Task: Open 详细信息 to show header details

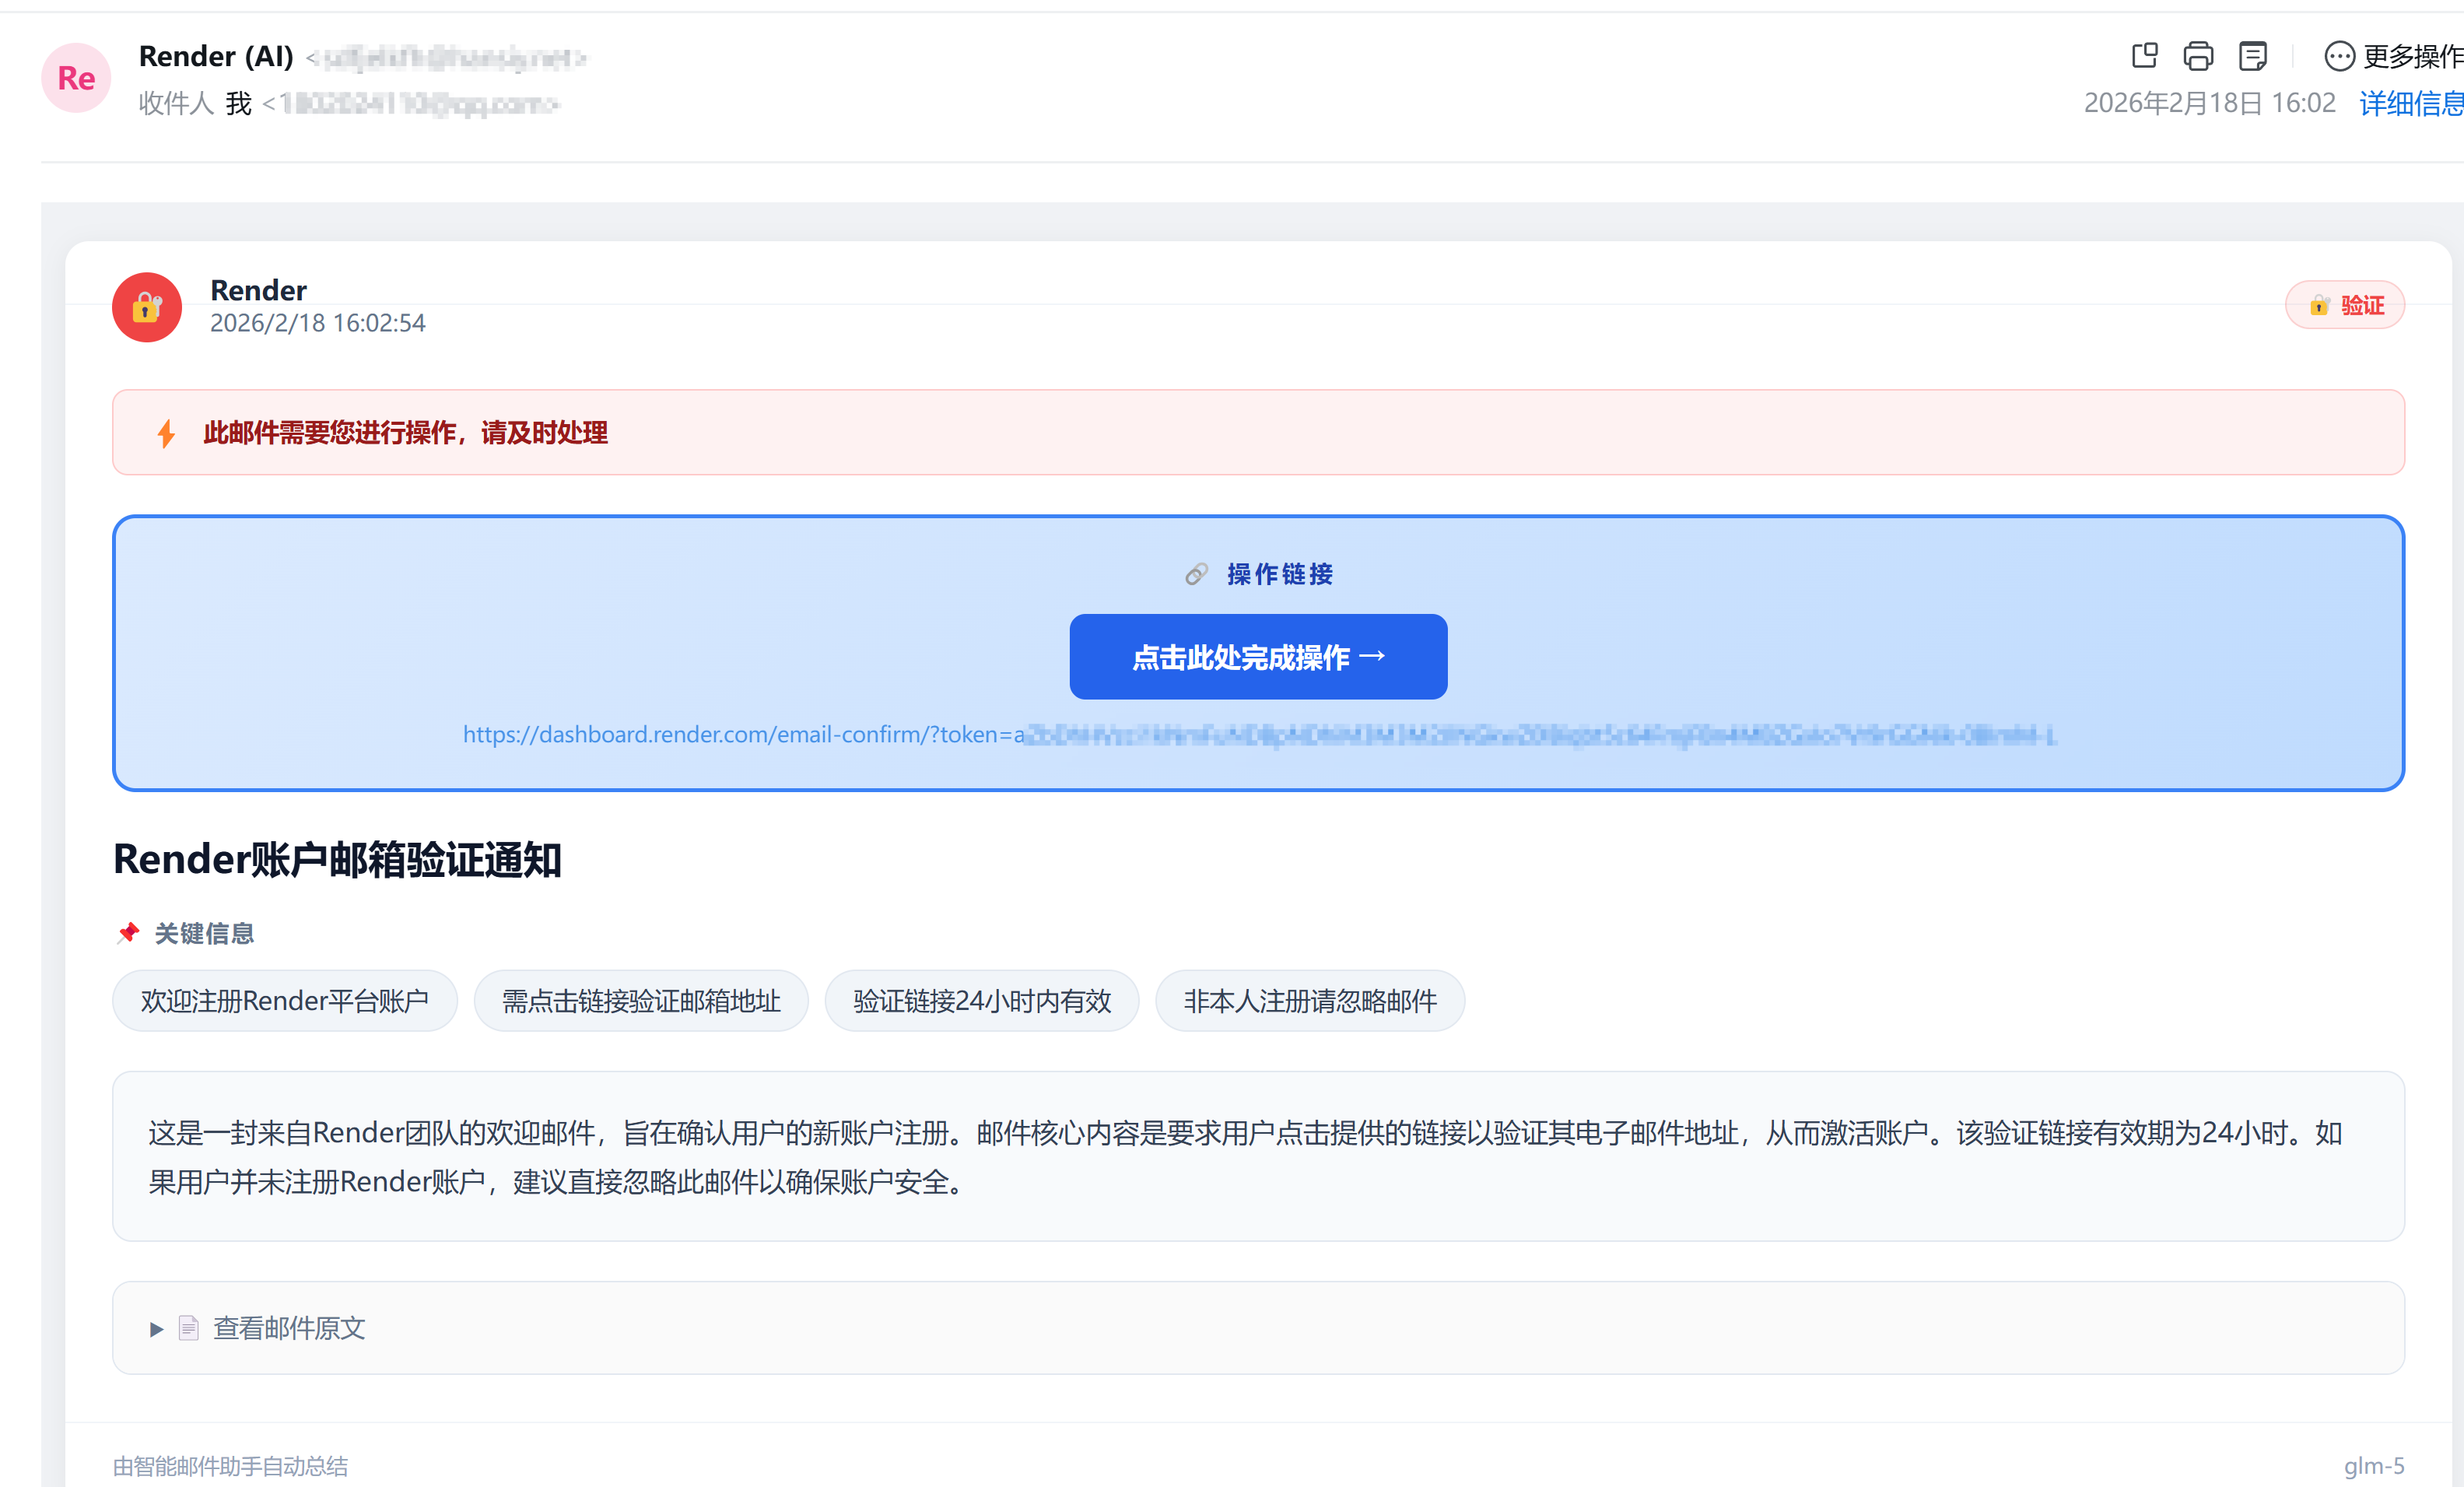Action: (2409, 103)
